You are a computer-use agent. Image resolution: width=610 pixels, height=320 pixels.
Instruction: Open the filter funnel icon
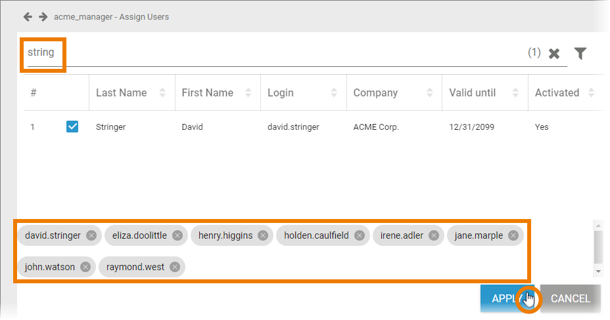pos(580,54)
